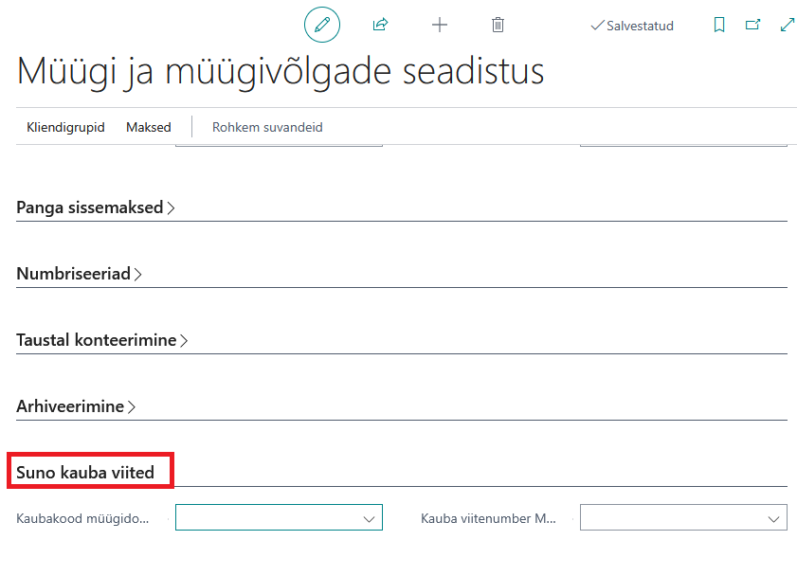Click the Kauba viitenumber M... field label
The width and height of the screenshot is (797, 576).
pyautogui.click(x=488, y=518)
